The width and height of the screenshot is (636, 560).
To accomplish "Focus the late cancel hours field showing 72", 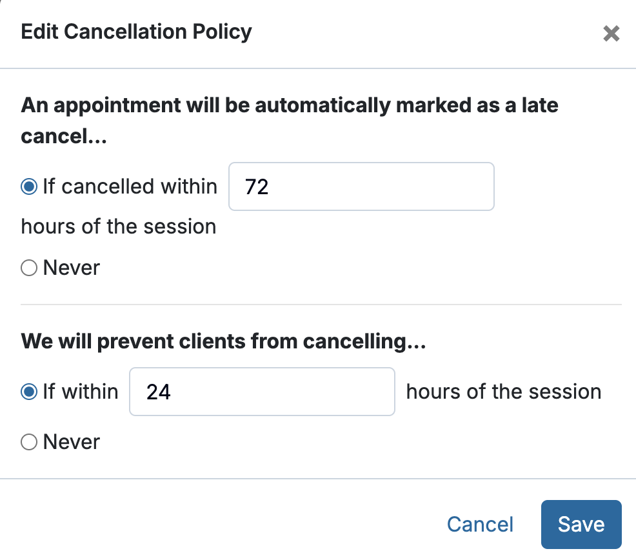I will pos(361,187).
